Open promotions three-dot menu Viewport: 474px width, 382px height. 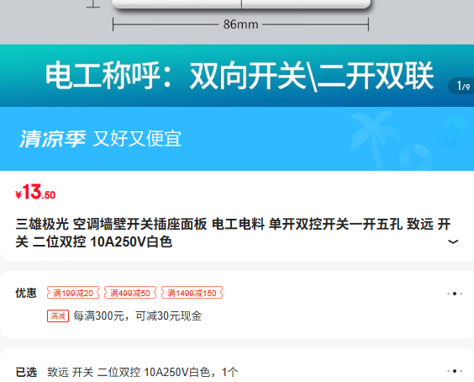pyautogui.click(x=455, y=294)
